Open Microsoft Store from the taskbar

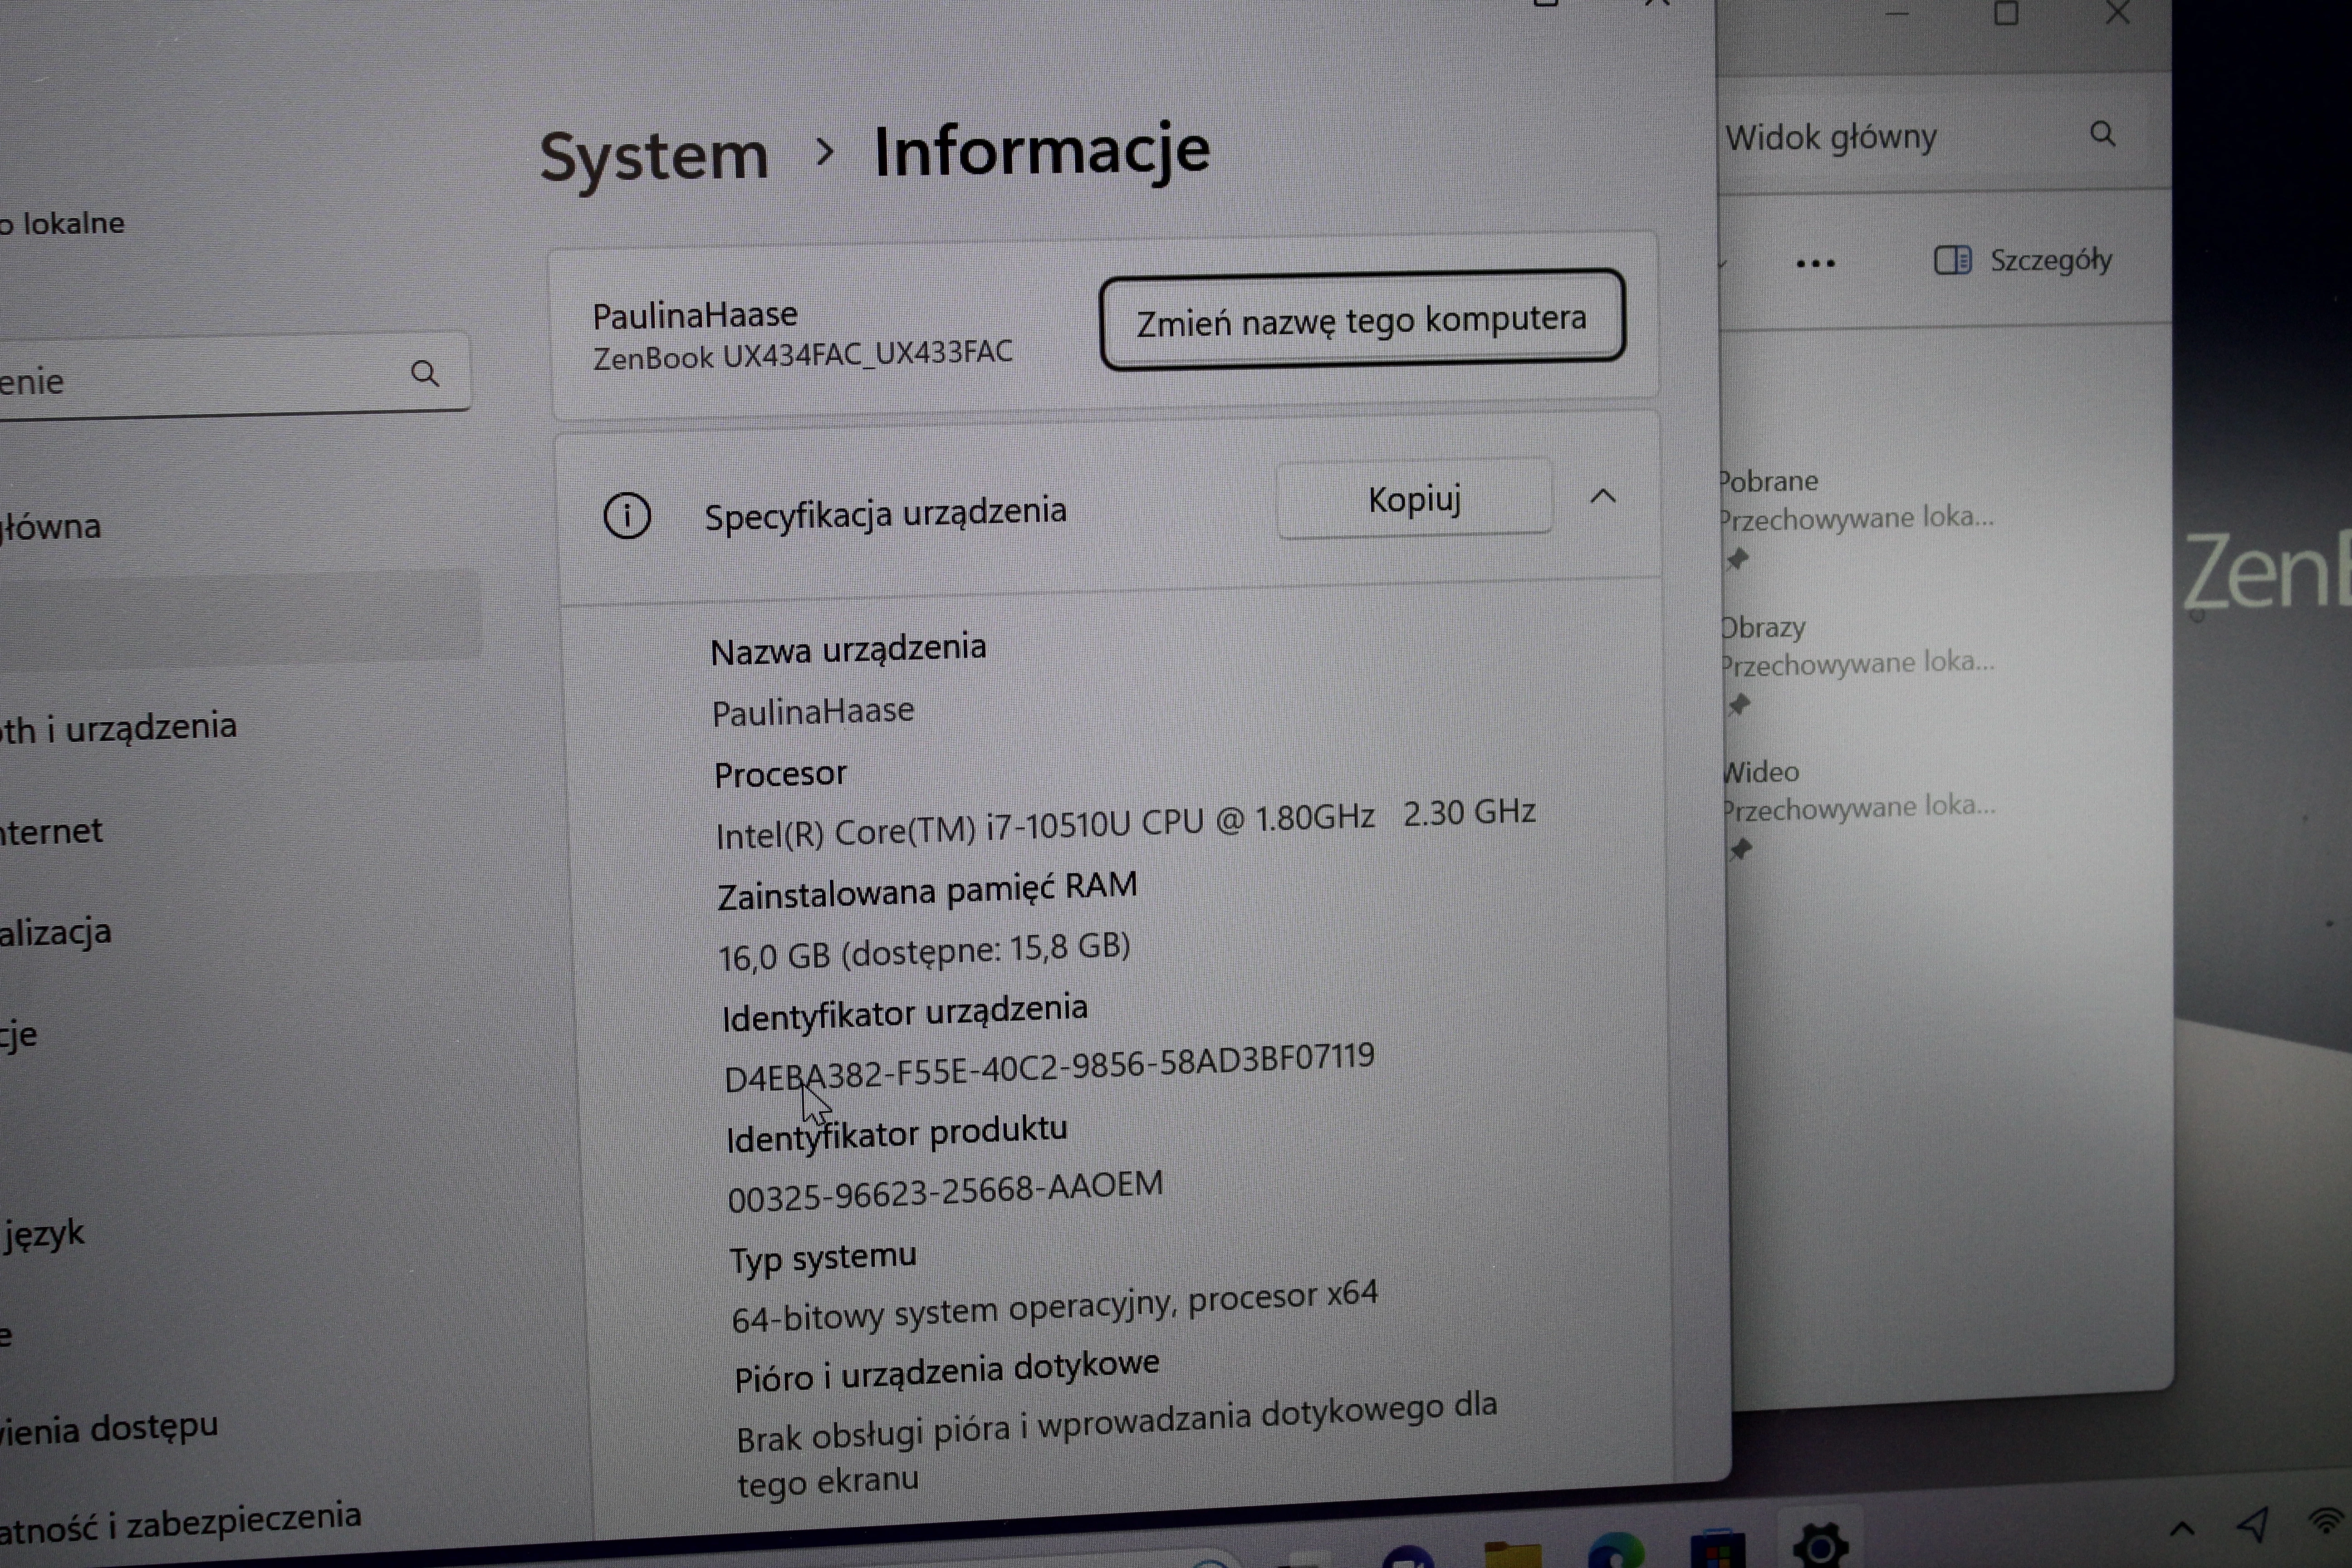tap(1718, 1550)
